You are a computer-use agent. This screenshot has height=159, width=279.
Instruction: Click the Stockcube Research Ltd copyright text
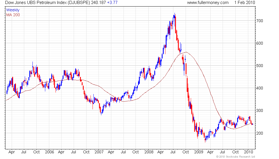pyautogui.click(x=236, y=157)
